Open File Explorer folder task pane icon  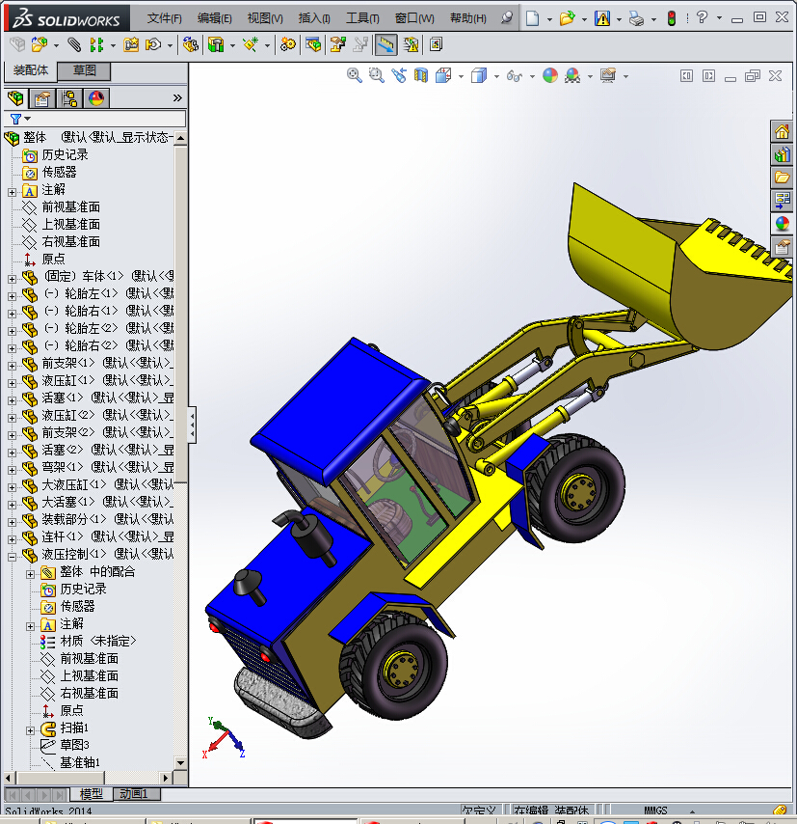point(782,178)
